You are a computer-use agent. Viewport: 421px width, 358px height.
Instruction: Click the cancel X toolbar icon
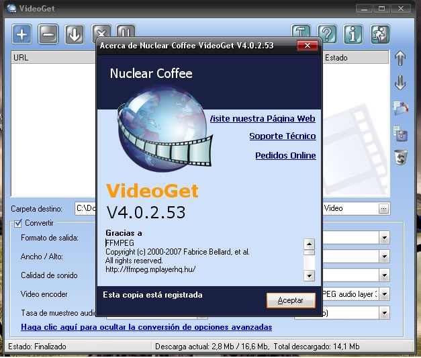tap(101, 31)
